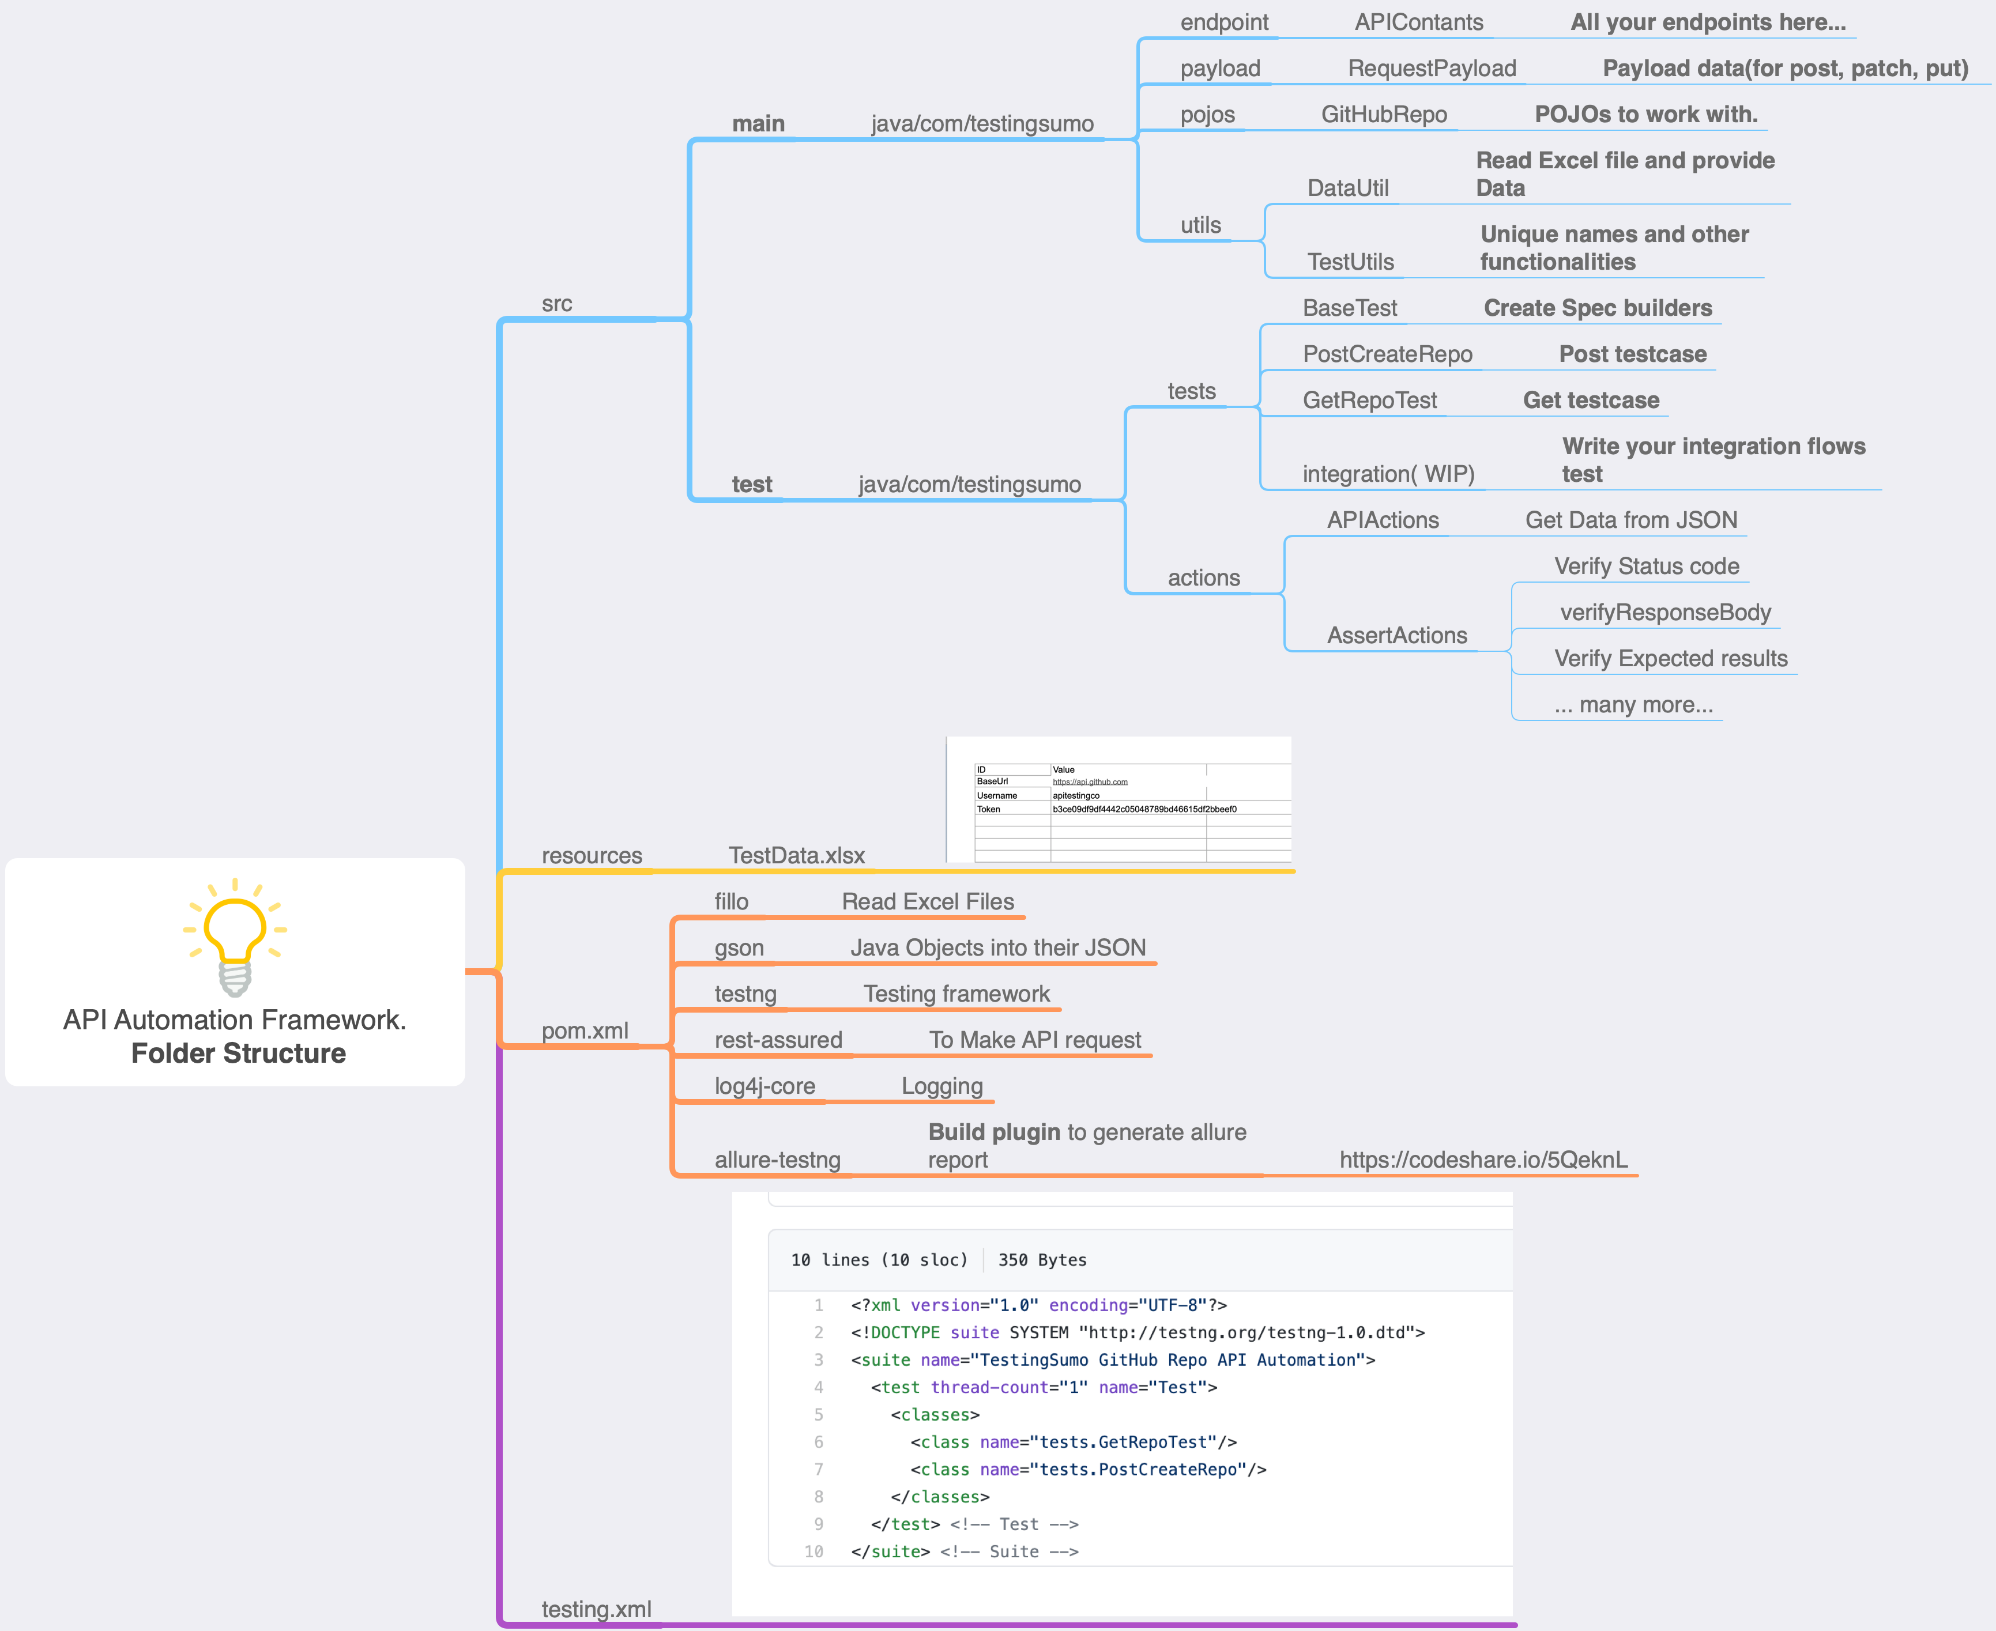Viewport: 1996px width, 1631px height.
Task: Select the endpoint node with APIContants
Action: pos(1223,21)
